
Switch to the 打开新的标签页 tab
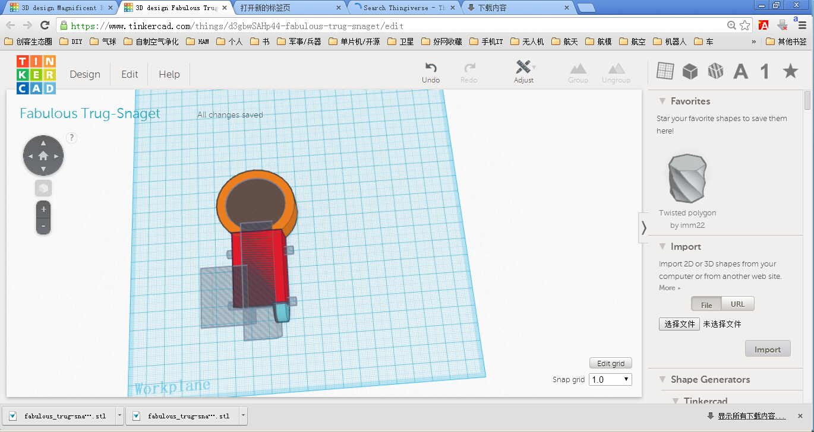(291, 8)
